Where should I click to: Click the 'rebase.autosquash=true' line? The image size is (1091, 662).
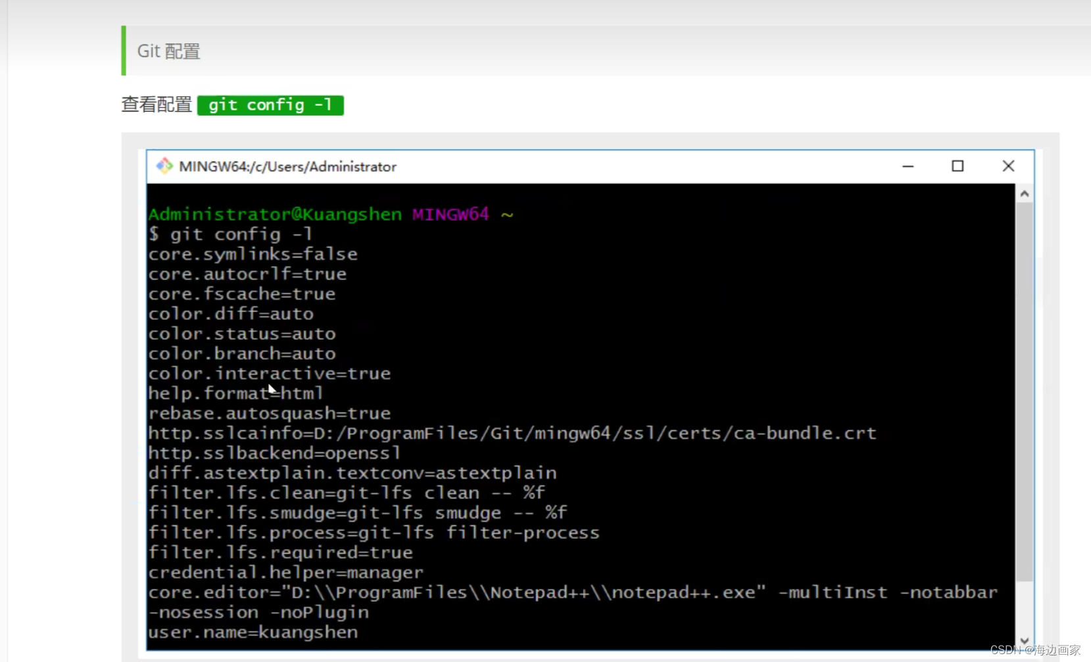coord(270,413)
